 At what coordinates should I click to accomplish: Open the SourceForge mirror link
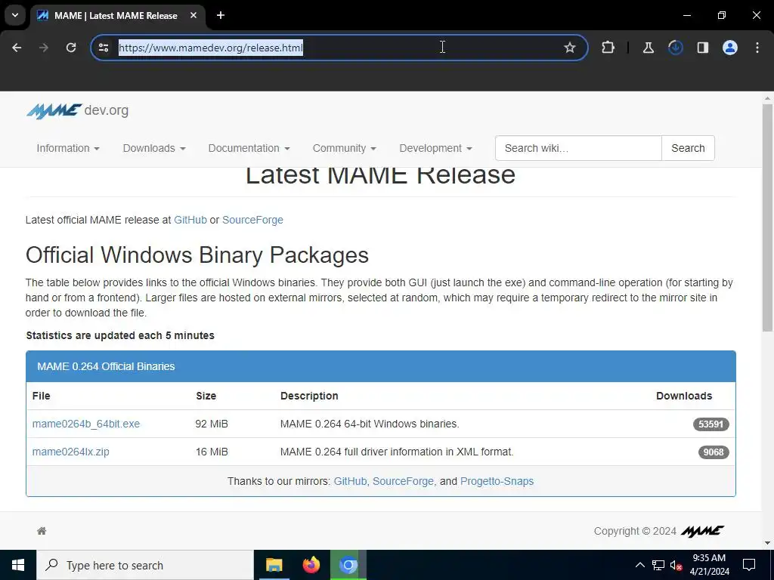click(403, 481)
